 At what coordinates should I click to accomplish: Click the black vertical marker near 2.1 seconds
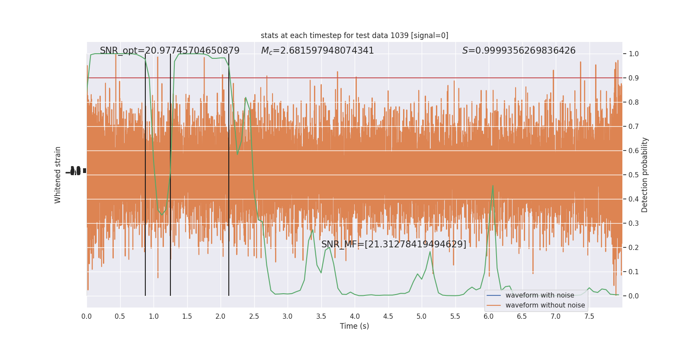tap(229, 175)
